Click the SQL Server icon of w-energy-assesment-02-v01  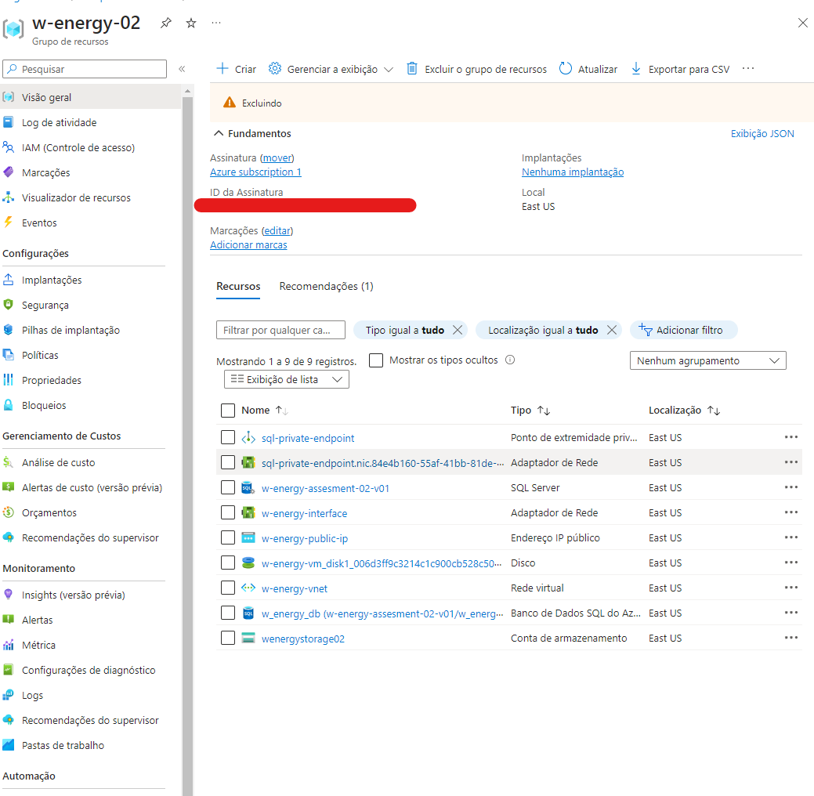(x=248, y=488)
